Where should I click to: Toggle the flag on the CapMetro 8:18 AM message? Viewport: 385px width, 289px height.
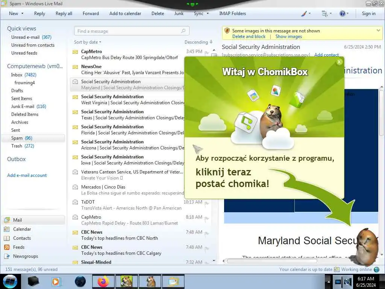(x=207, y=218)
